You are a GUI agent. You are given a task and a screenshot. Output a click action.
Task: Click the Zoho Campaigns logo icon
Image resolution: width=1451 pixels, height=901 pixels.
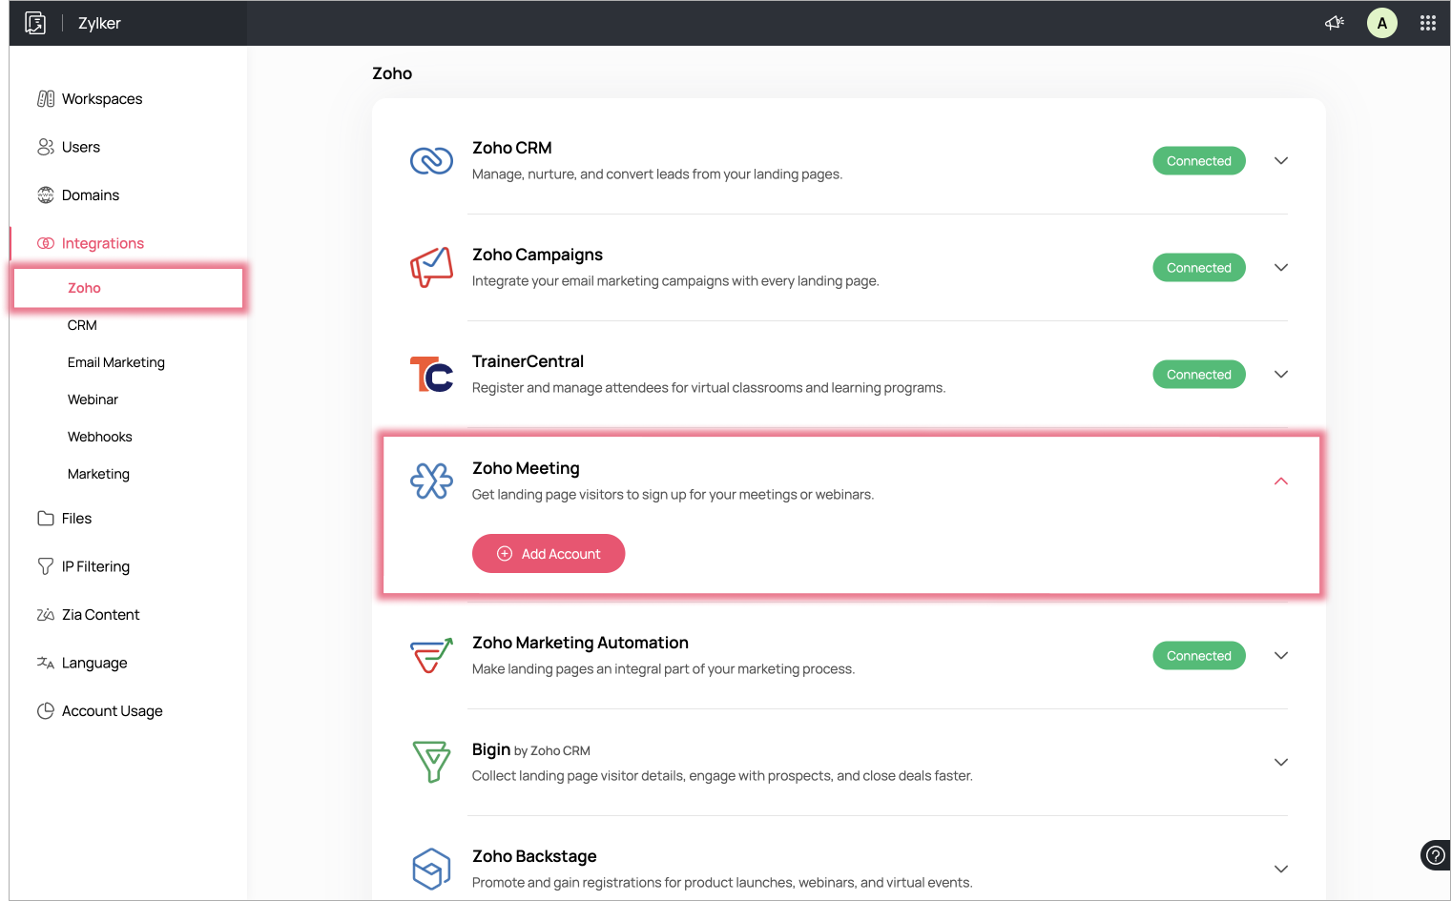[431, 268]
